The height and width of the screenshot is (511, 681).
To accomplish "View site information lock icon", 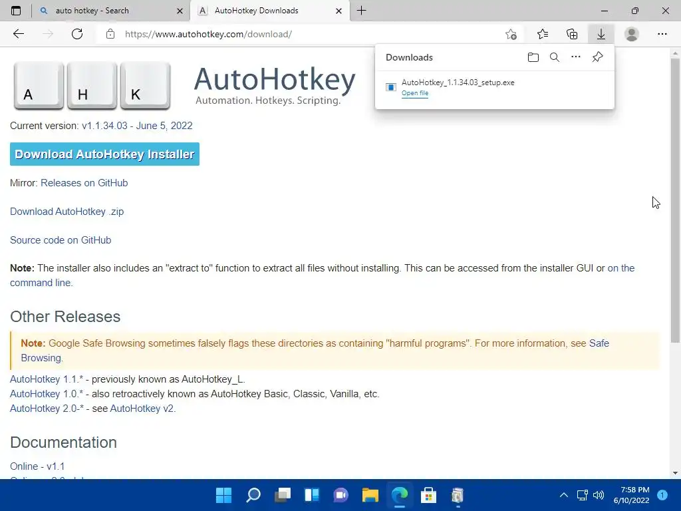I will (110, 34).
